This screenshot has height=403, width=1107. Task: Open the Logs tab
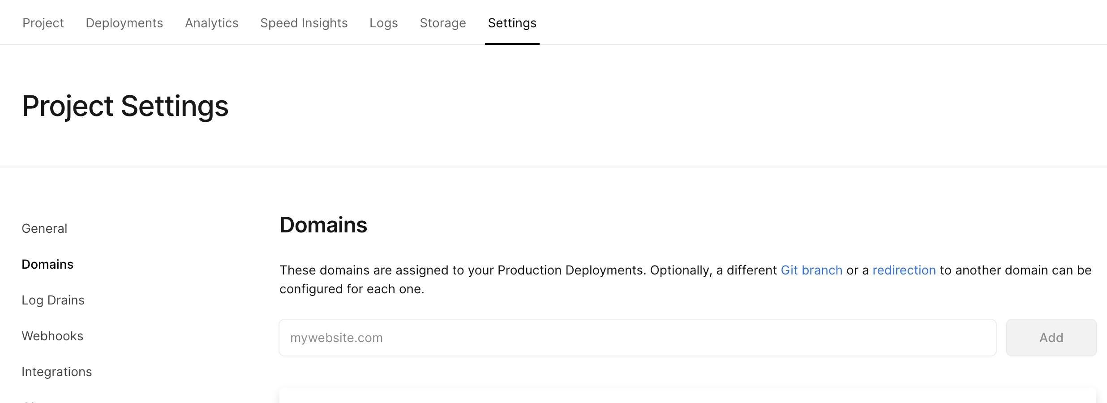pyautogui.click(x=384, y=23)
